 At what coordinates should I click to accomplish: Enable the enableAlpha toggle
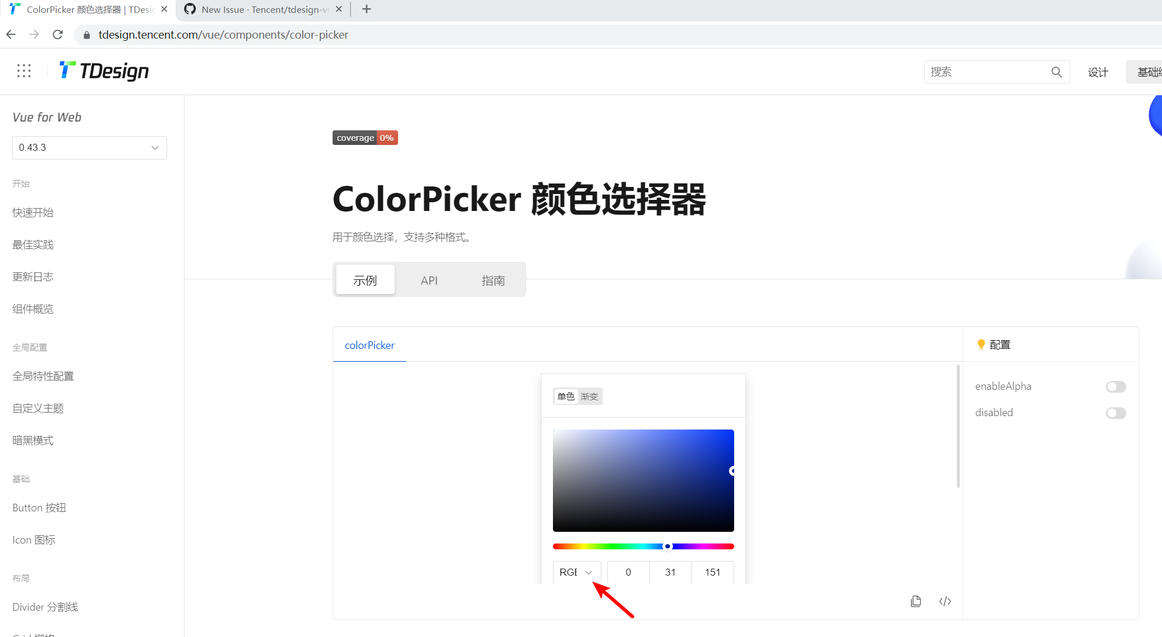pyautogui.click(x=1116, y=386)
